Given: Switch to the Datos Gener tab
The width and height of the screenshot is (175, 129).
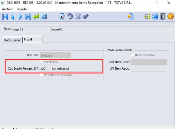Looking at the screenshot, I should [12, 40].
